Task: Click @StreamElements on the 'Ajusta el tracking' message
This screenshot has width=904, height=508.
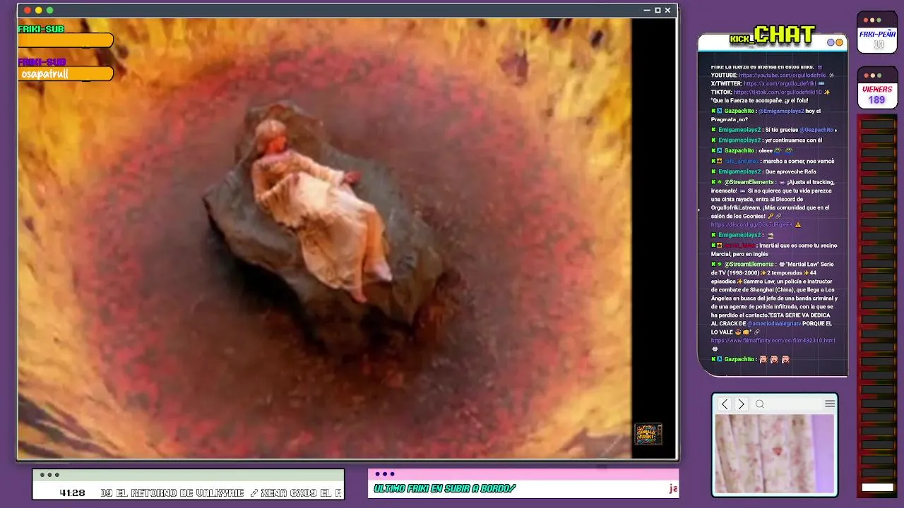Action: (x=749, y=182)
